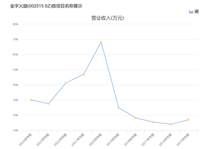The height and width of the screenshot is (149, 210).
Task: Click the 10k y-axis label
Action: [15, 130]
